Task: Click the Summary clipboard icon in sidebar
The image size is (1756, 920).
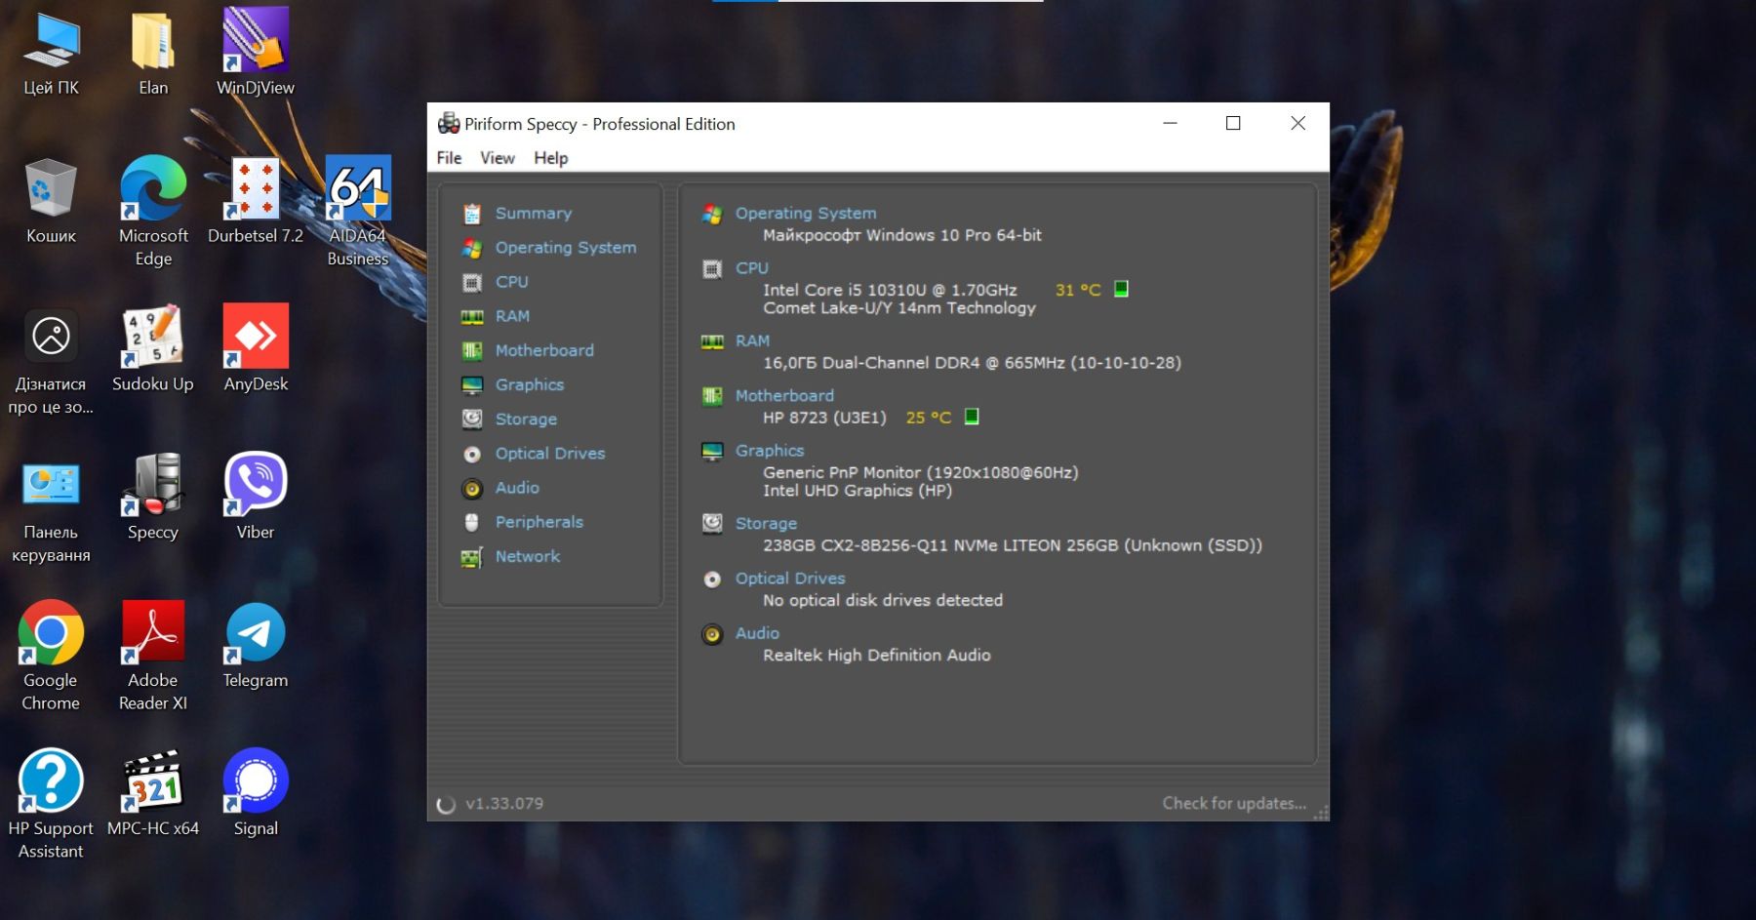Action: click(x=472, y=214)
